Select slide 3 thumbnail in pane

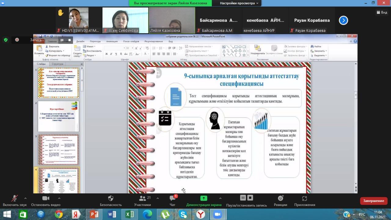(58, 150)
